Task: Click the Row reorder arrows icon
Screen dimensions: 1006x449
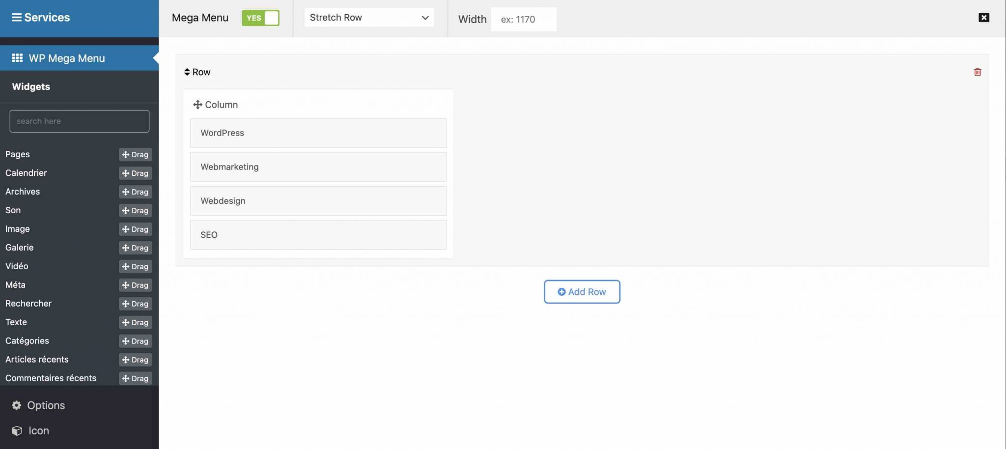Action: [x=187, y=72]
